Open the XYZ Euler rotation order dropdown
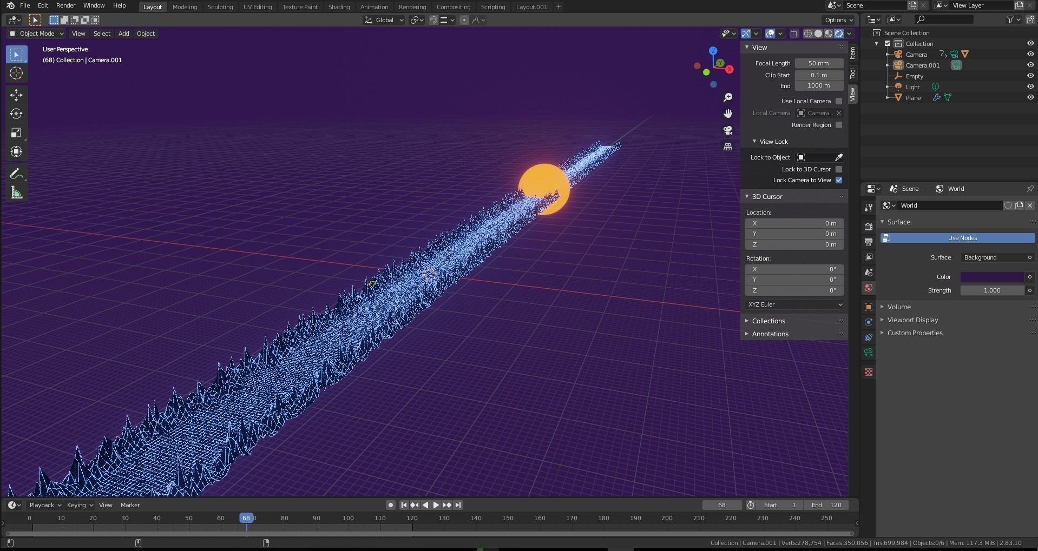The image size is (1038, 551). click(794, 304)
